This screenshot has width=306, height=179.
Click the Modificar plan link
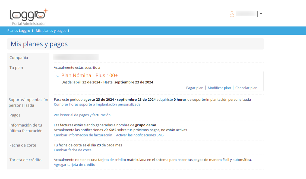219,88
